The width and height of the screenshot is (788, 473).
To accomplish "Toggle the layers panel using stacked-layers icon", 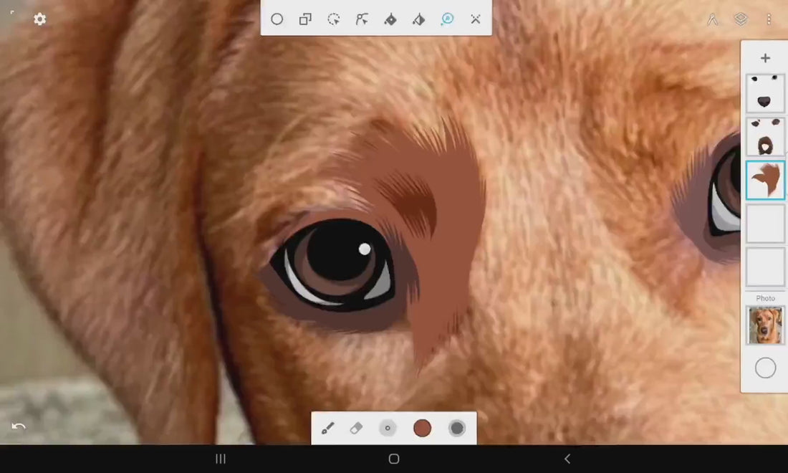I will pyautogui.click(x=741, y=19).
